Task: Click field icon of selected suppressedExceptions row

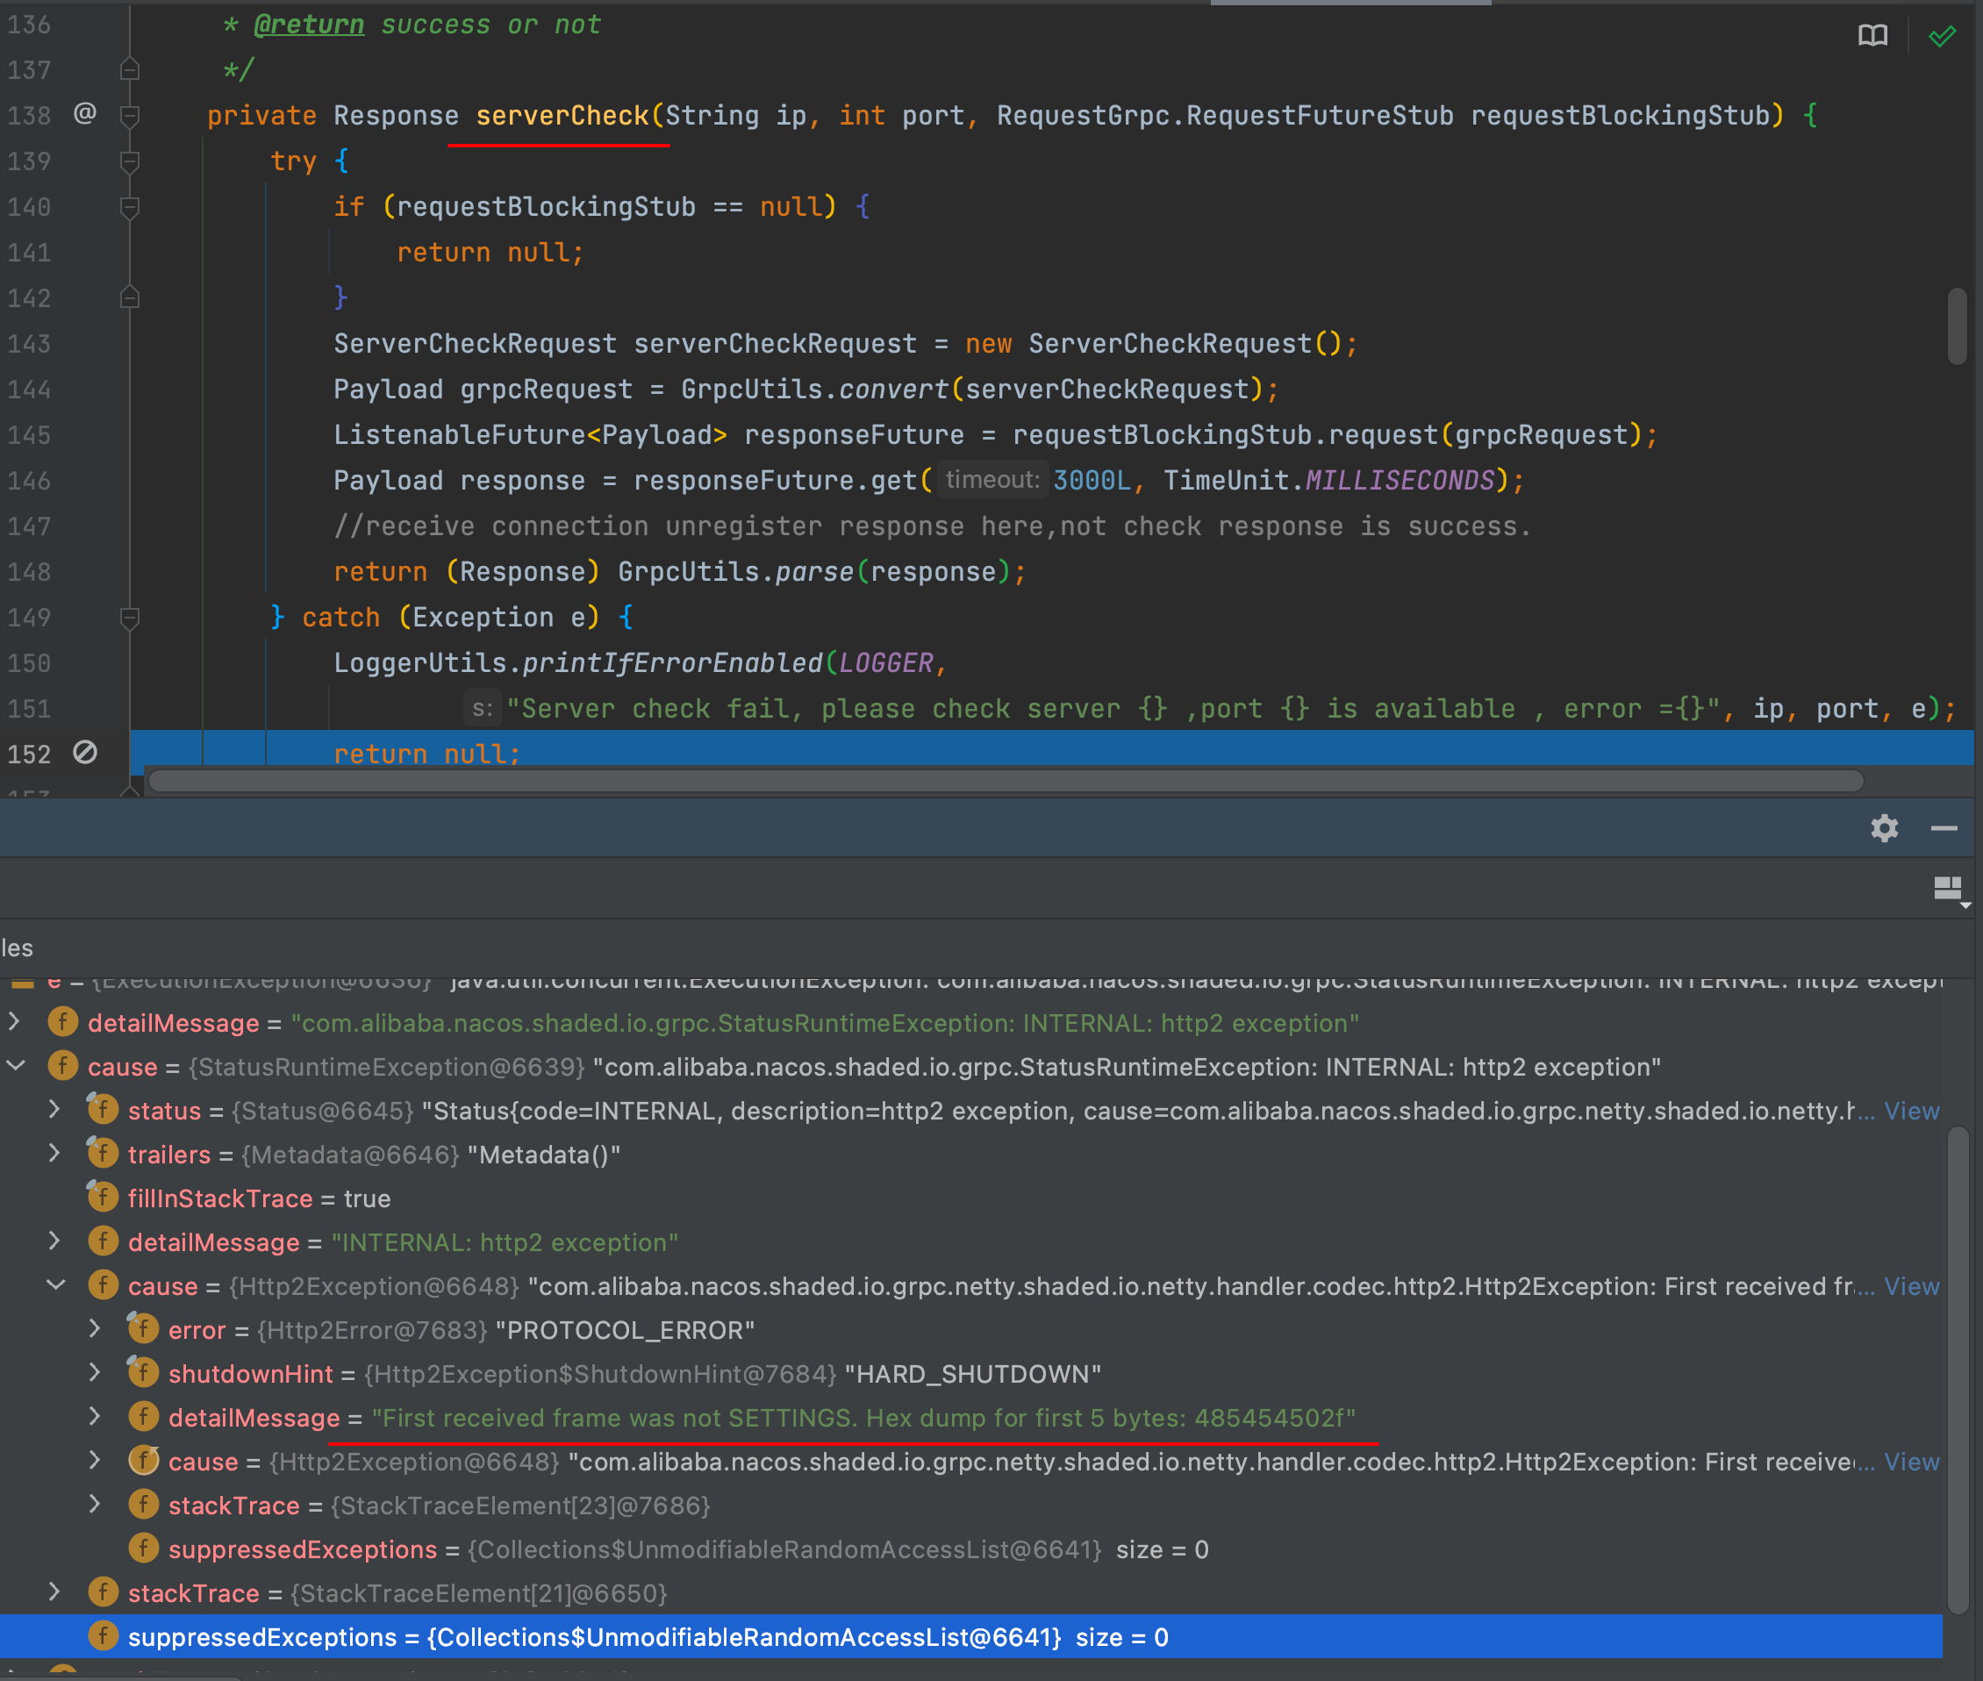Action: click(103, 1636)
